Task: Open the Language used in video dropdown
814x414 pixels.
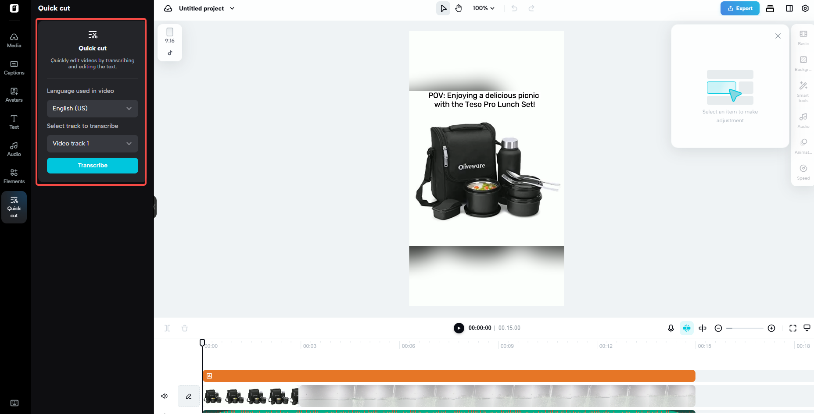Action: pos(92,108)
